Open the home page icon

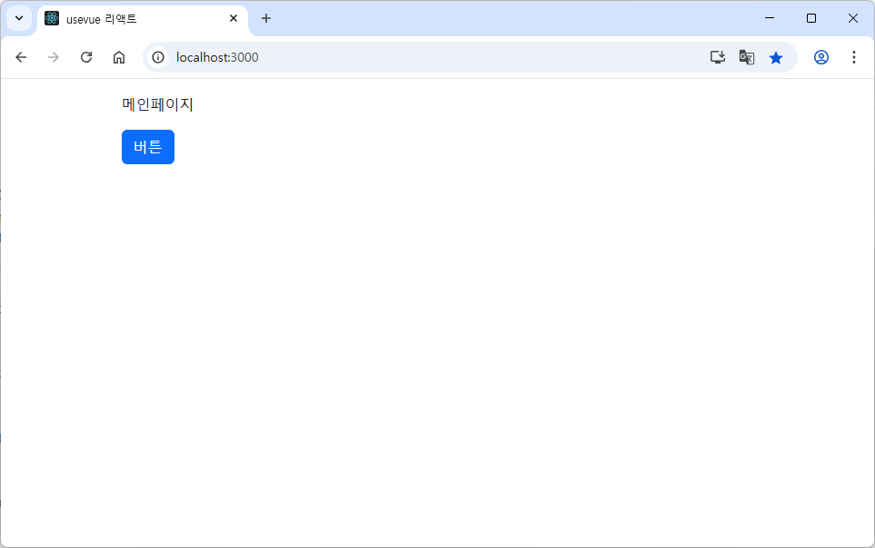tap(119, 57)
